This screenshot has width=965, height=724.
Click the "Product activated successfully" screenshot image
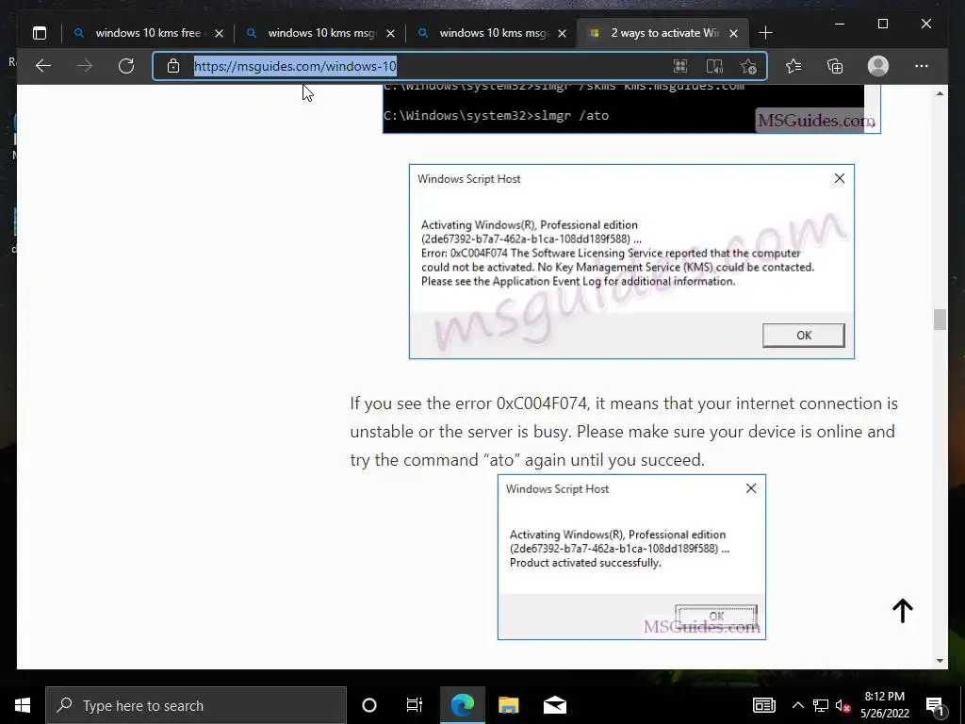point(631,556)
